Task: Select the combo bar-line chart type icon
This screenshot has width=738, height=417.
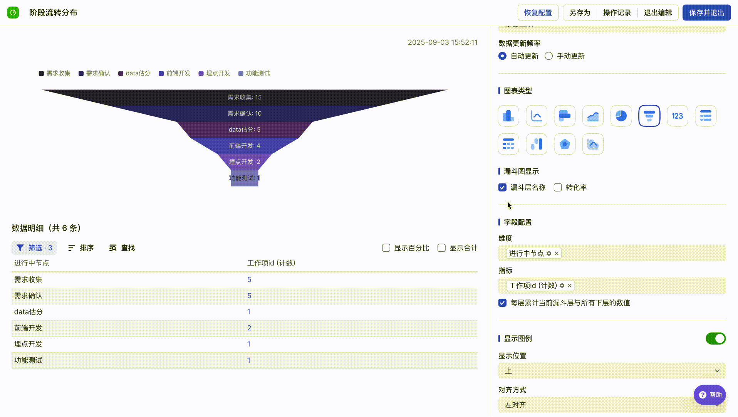Action: click(x=593, y=144)
